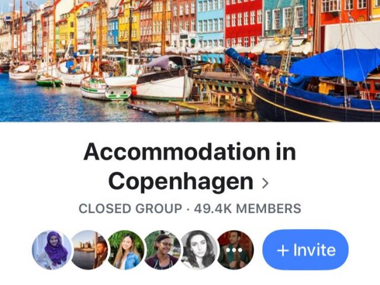Open the Nyhavn harbor cover photo
This screenshot has width=380, height=285.
coord(190,61)
